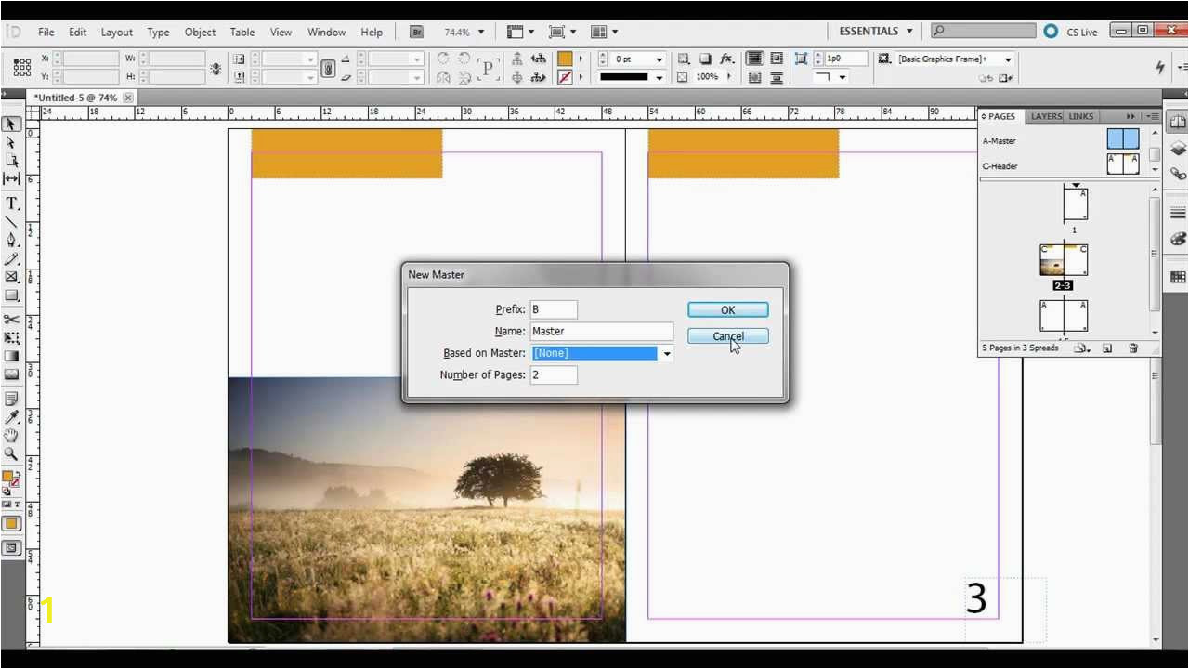Switch to the Layers tab
Screen dimensions: 1189x669
point(1046,116)
